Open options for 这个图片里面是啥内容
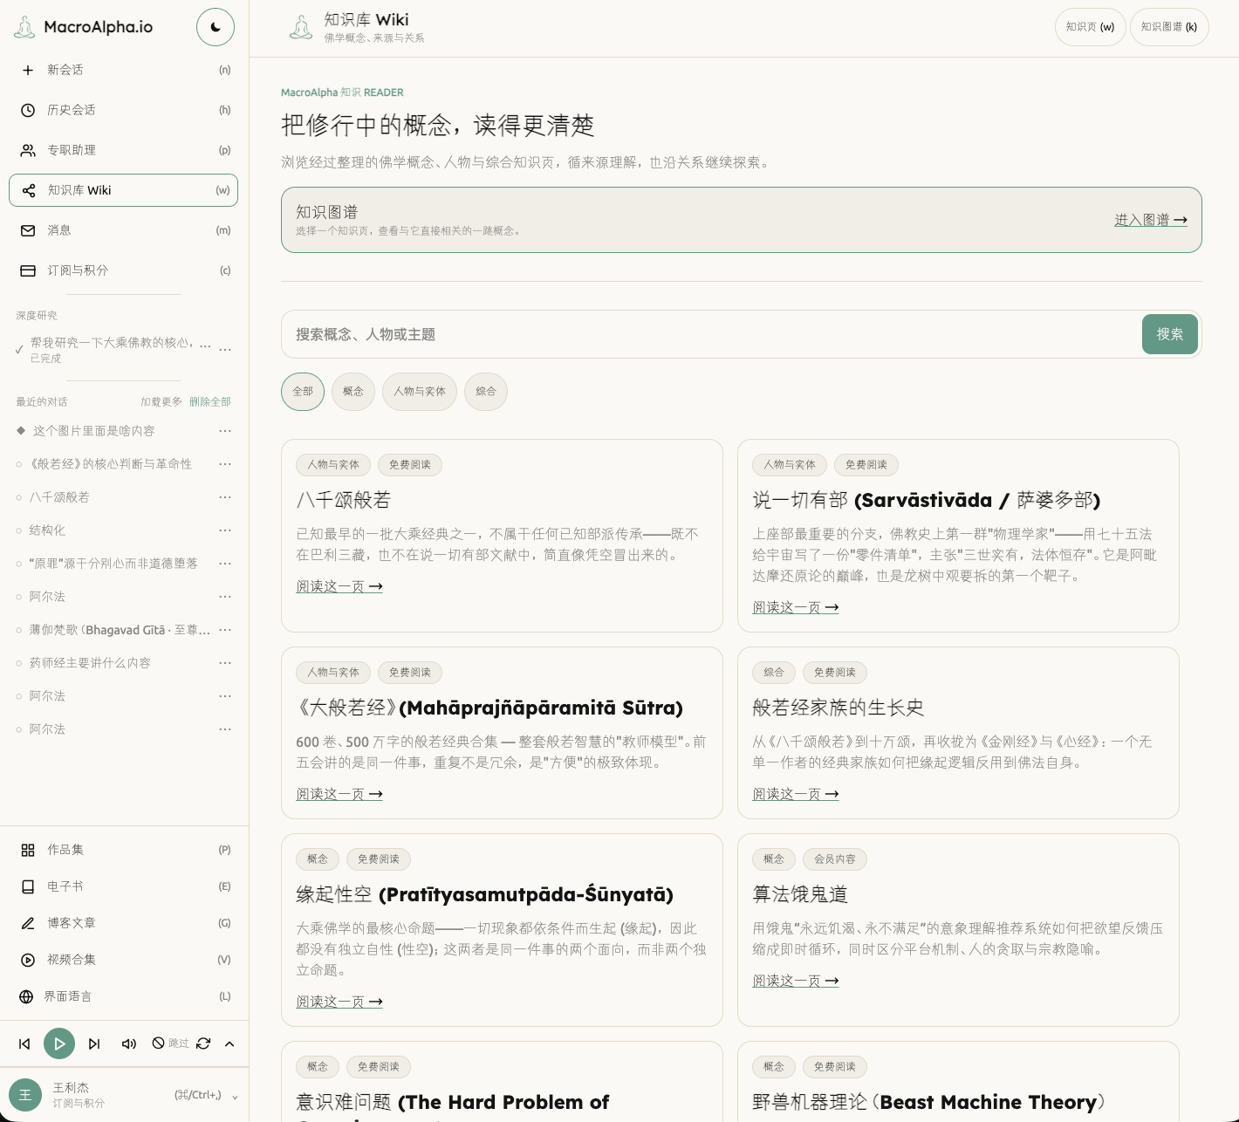This screenshot has height=1122, width=1239. point(225,431)
